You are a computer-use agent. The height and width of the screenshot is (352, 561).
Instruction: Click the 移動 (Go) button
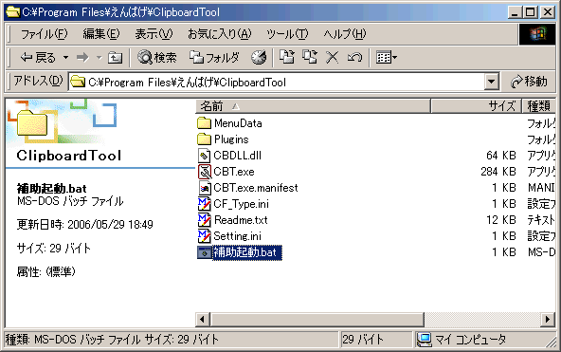pos(529,82)
